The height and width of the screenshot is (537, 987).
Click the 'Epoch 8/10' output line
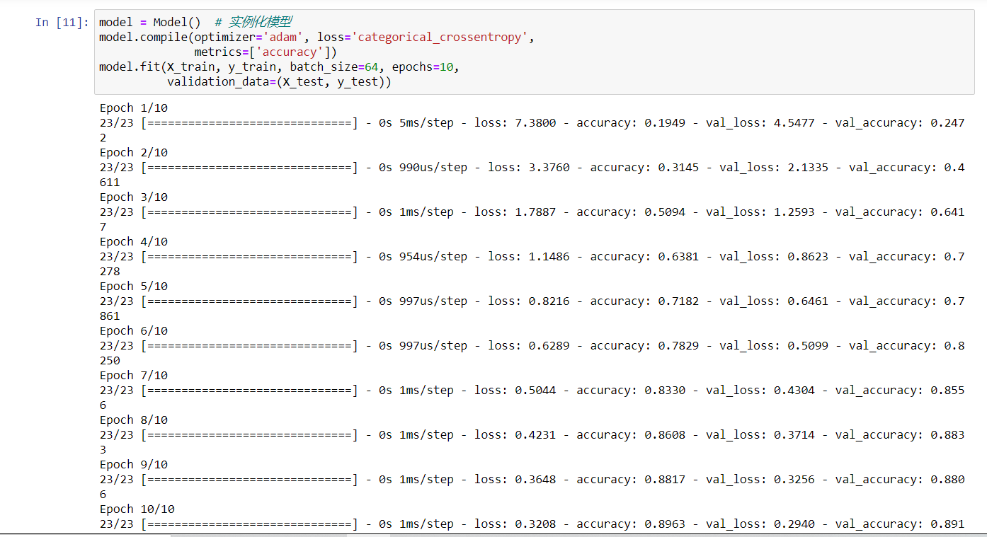pos(134,420)
